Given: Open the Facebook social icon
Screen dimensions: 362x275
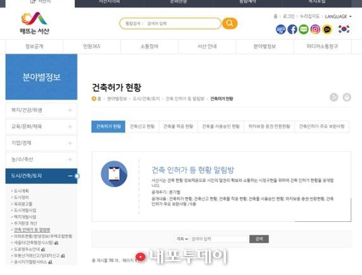Looking at the screenshot, I should (292, 30).
